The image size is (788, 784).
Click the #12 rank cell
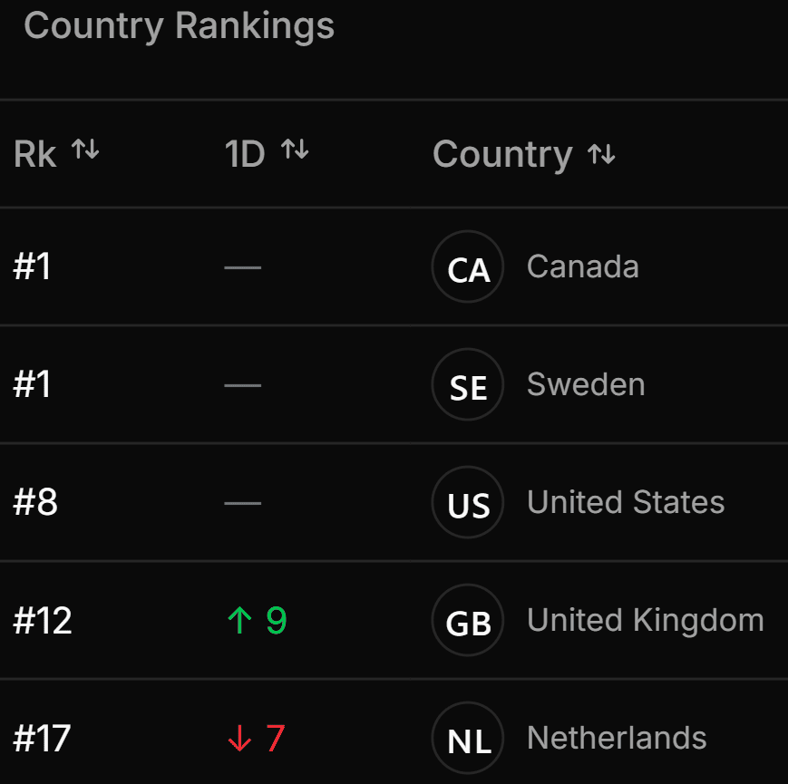tap(43, 621)
